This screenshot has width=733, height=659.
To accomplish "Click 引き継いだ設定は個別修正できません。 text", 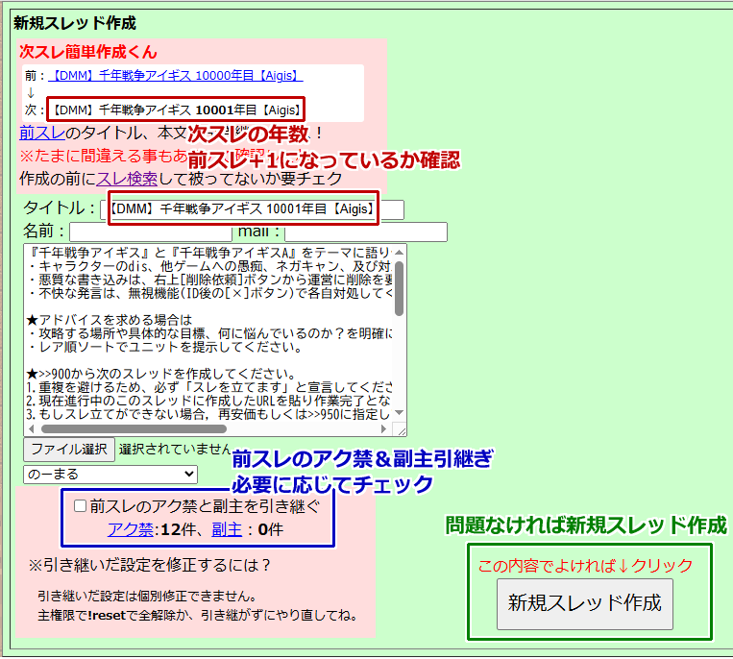I will (147, 597).
